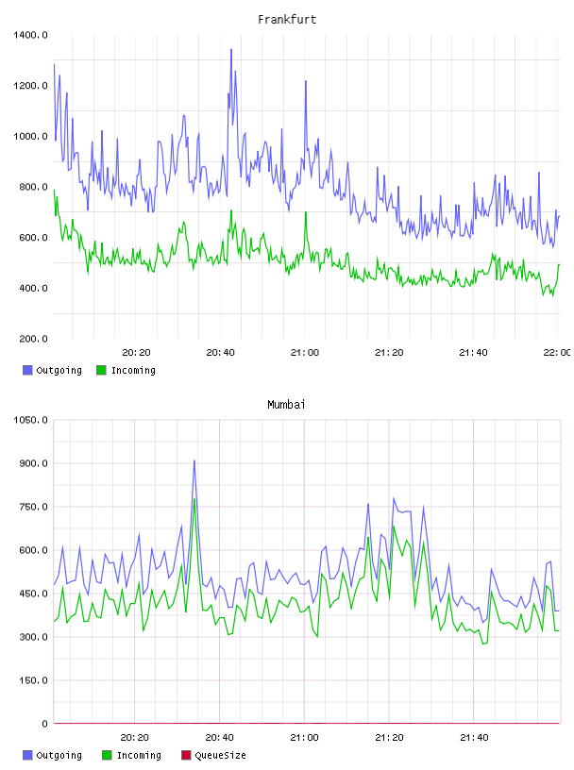Screen dimensions: 574x770
Task: Click the 21:20 time label on Mumbai chart
Action: click(x=389, y=737)
